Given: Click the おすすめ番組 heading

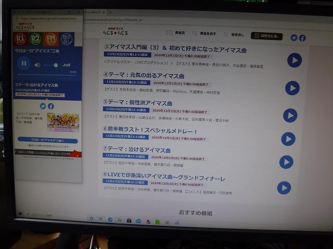Looking at the screenshot, I should tap(196, 213).
